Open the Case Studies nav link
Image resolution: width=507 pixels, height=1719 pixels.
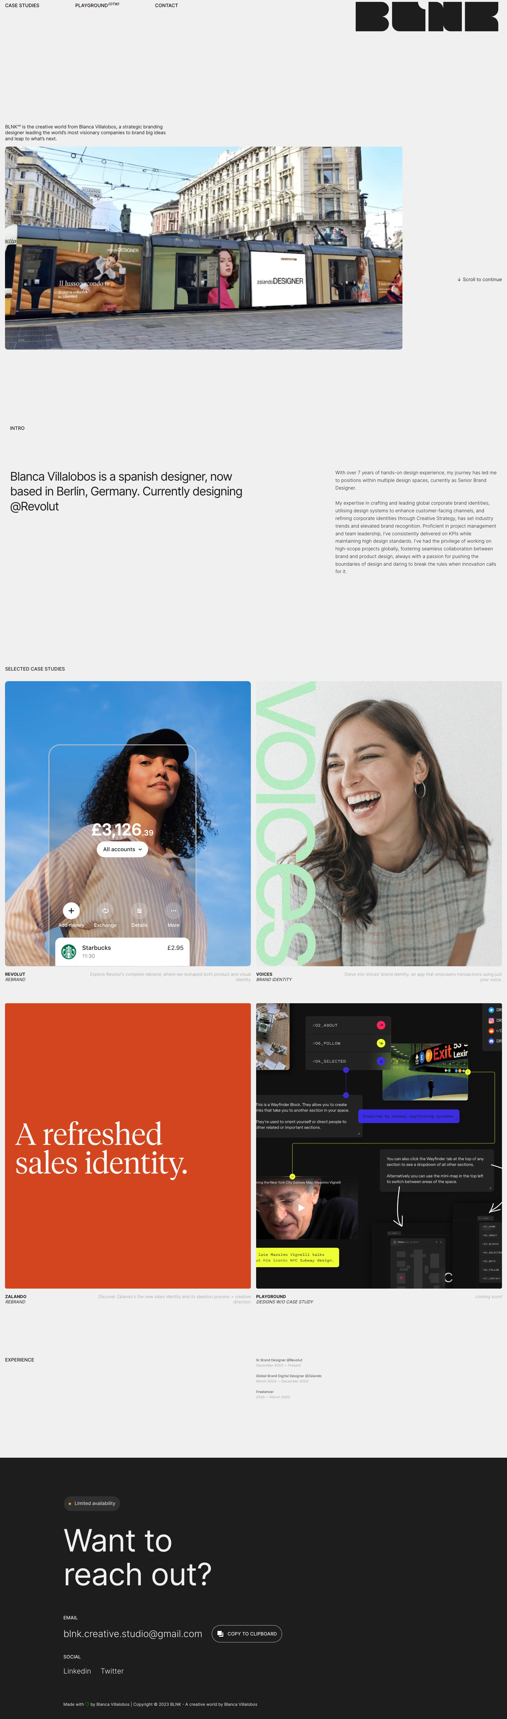(x=22, y=5)
